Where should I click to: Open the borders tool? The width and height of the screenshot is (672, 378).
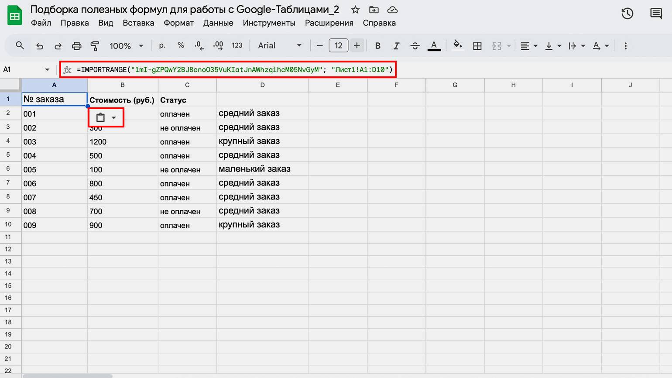(x=477, y=46)
